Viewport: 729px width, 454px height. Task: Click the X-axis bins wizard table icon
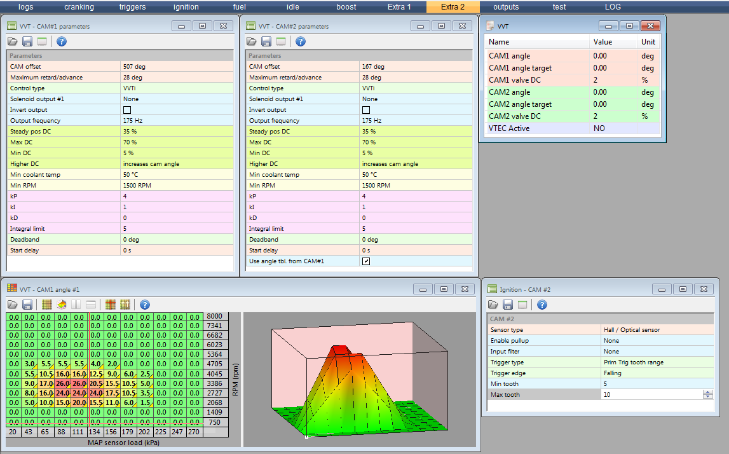pyautogui.click(x=111, y=305)
